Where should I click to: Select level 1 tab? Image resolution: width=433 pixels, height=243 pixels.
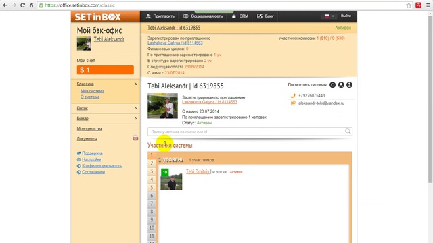(x=152, y=155)
